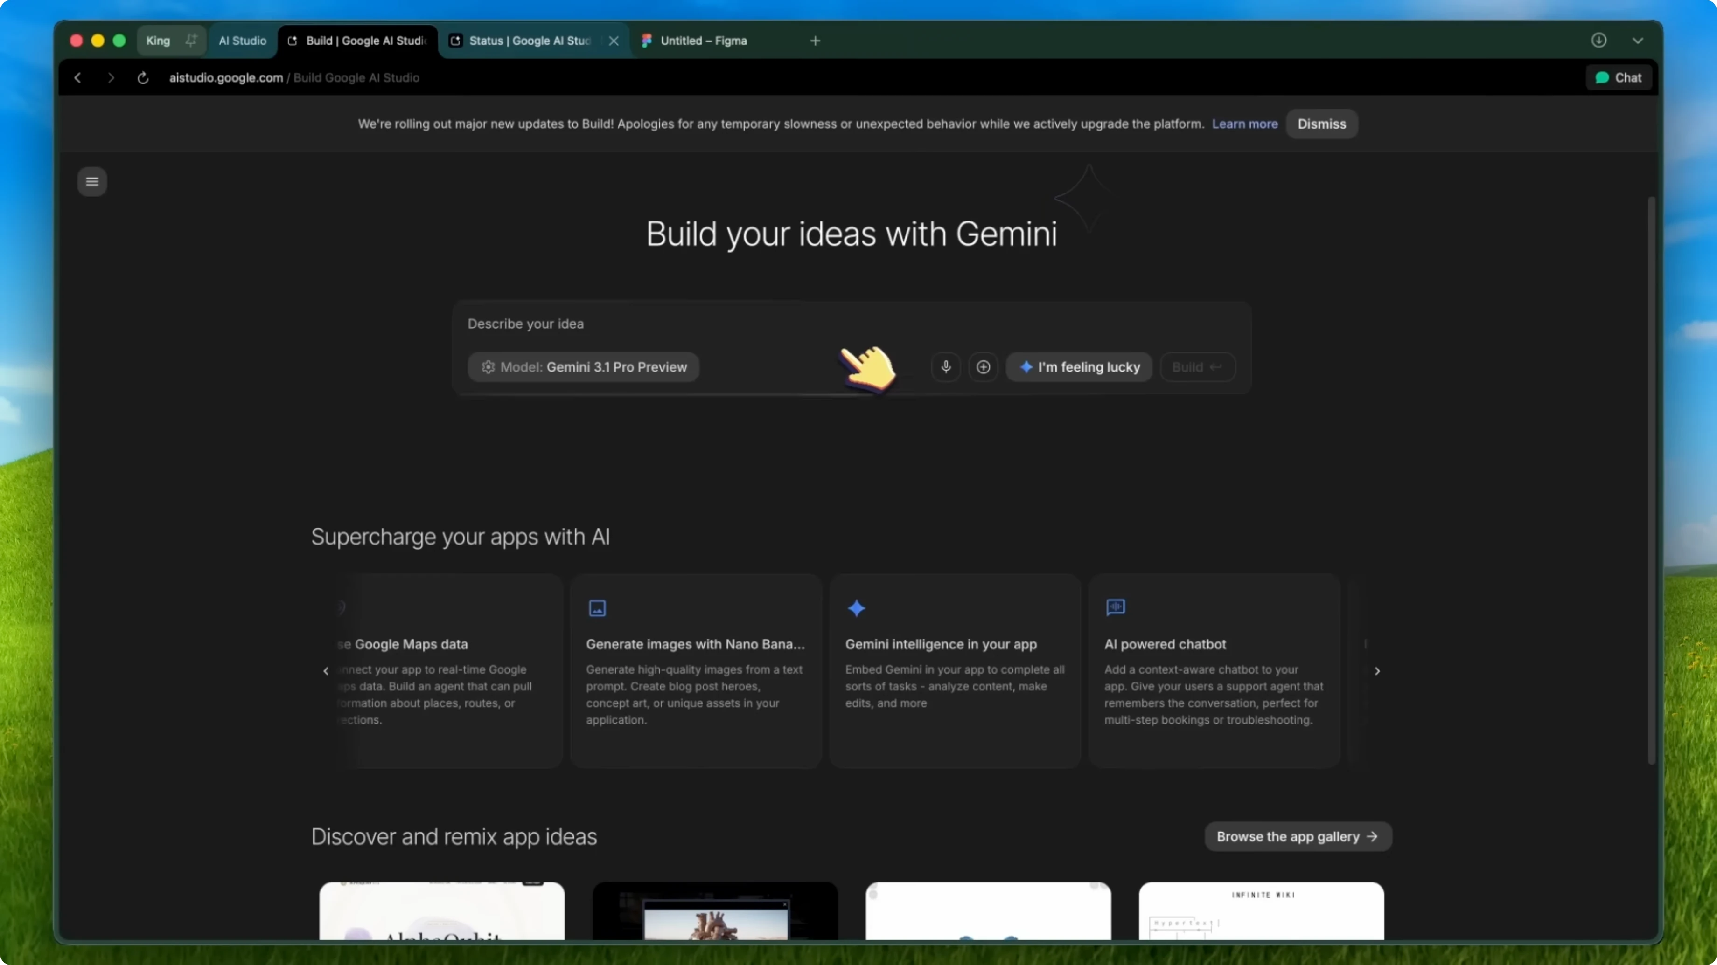Toggle the pin on the King tab group
The width and height of the screenshot is (1717, 965).
click(x=191, y=41)
